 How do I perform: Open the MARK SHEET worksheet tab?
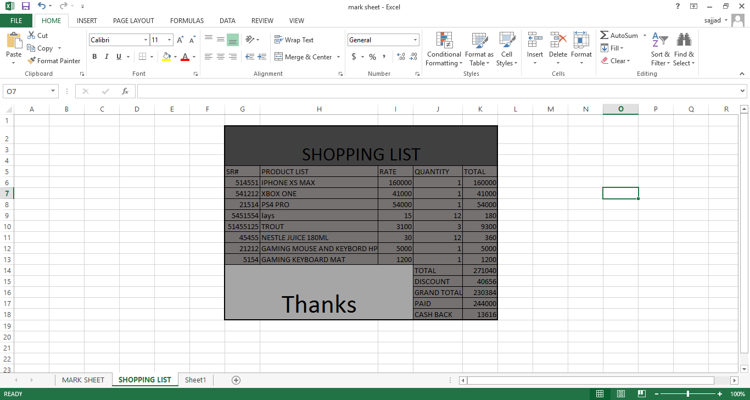83,380
